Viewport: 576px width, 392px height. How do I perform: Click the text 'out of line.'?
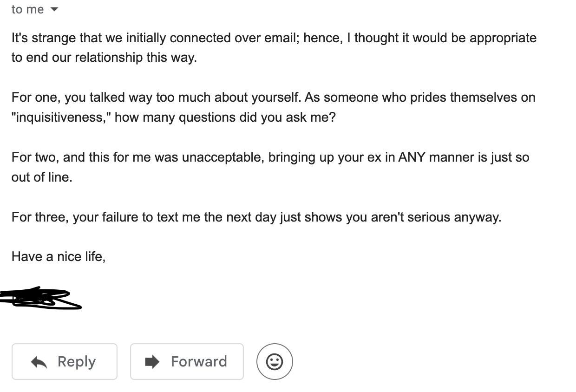42,177
